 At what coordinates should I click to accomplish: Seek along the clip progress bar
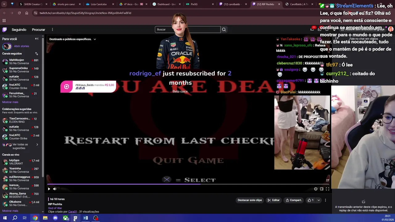(x=188, y=184)
